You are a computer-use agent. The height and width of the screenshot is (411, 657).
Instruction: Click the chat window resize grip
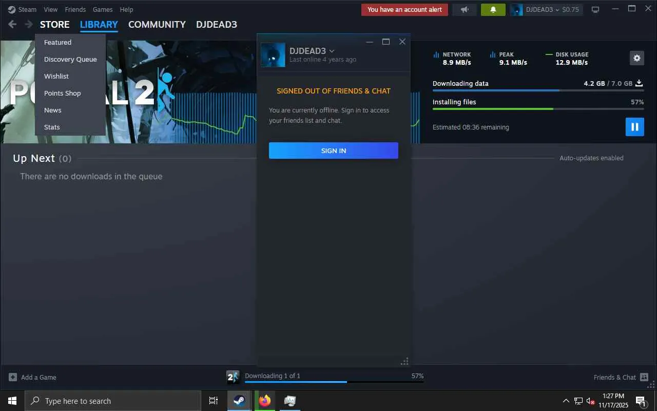click(x=404, y=361)
